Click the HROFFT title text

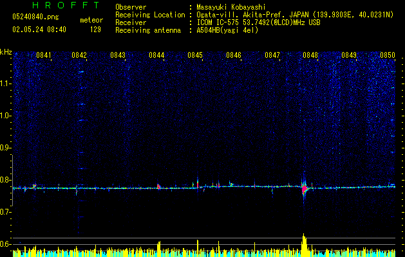(x=66, y=5)
